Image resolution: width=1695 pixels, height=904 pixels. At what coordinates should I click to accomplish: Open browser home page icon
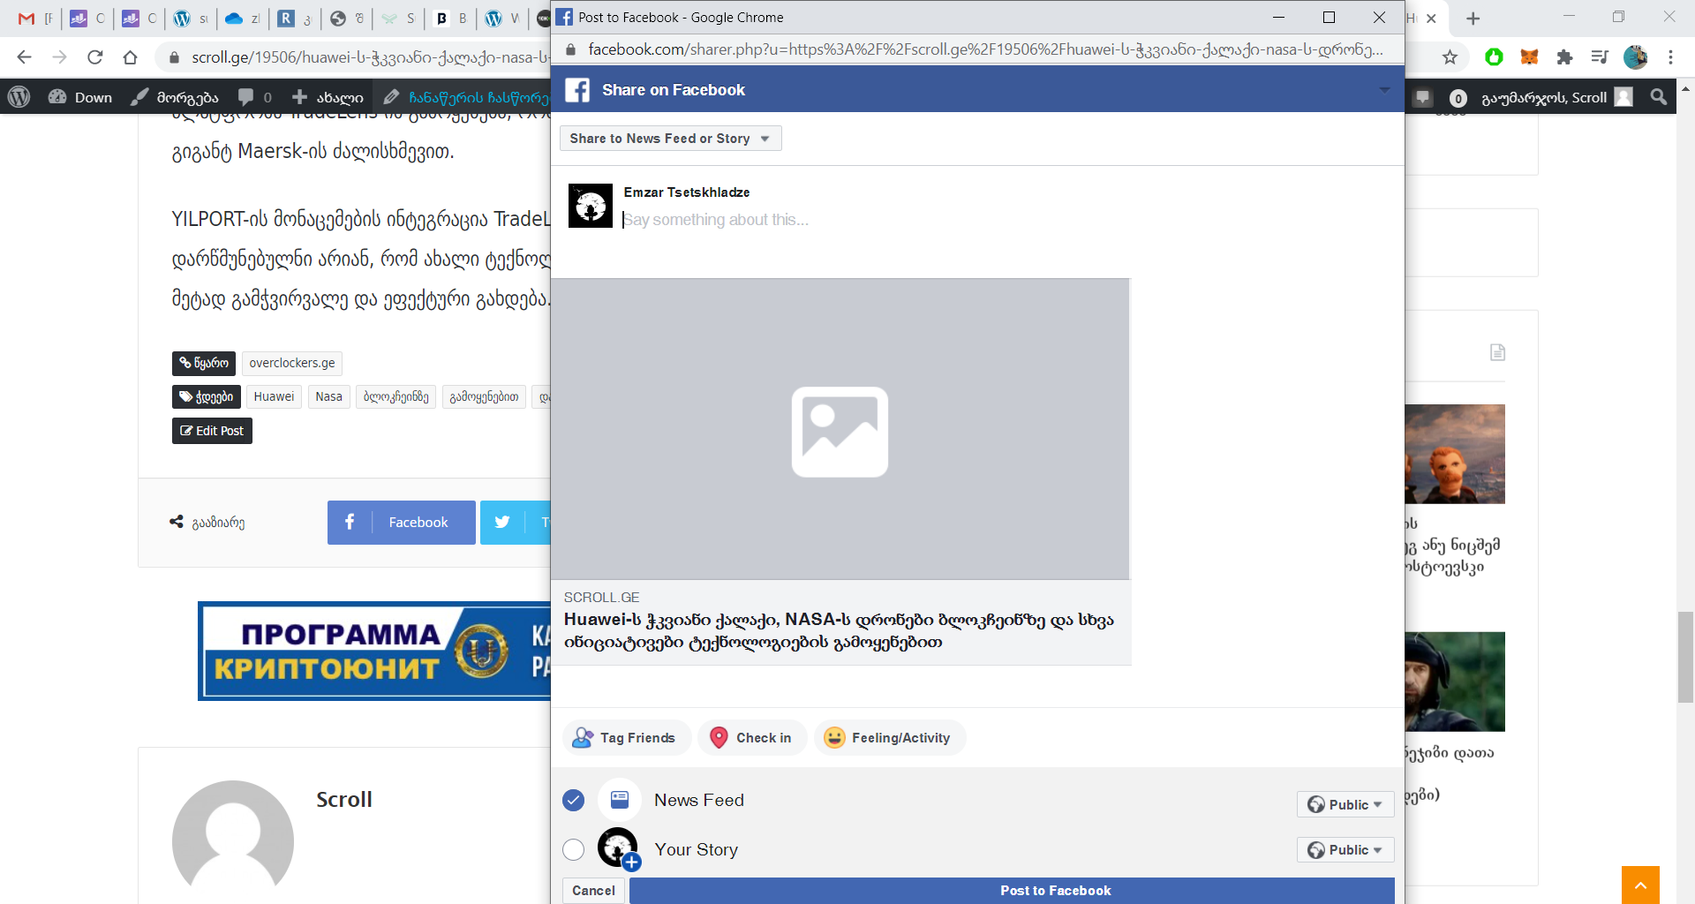coord(130,57)
